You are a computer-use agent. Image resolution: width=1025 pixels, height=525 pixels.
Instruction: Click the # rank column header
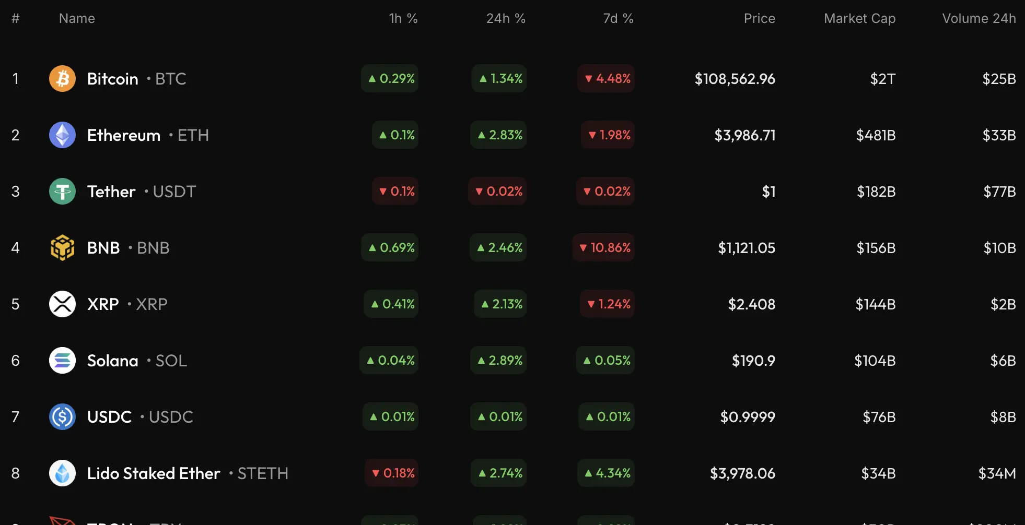tap(16, 19)
